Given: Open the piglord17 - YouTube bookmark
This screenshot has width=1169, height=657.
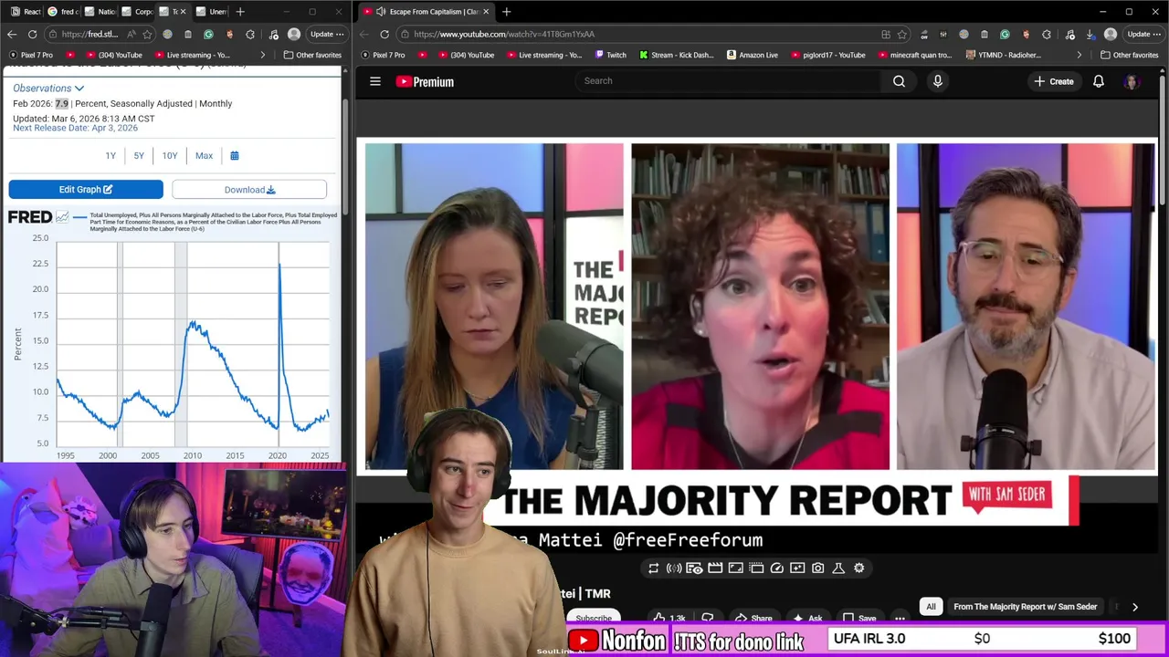Looking at the screenshot, I should click(x=827, y=55).
